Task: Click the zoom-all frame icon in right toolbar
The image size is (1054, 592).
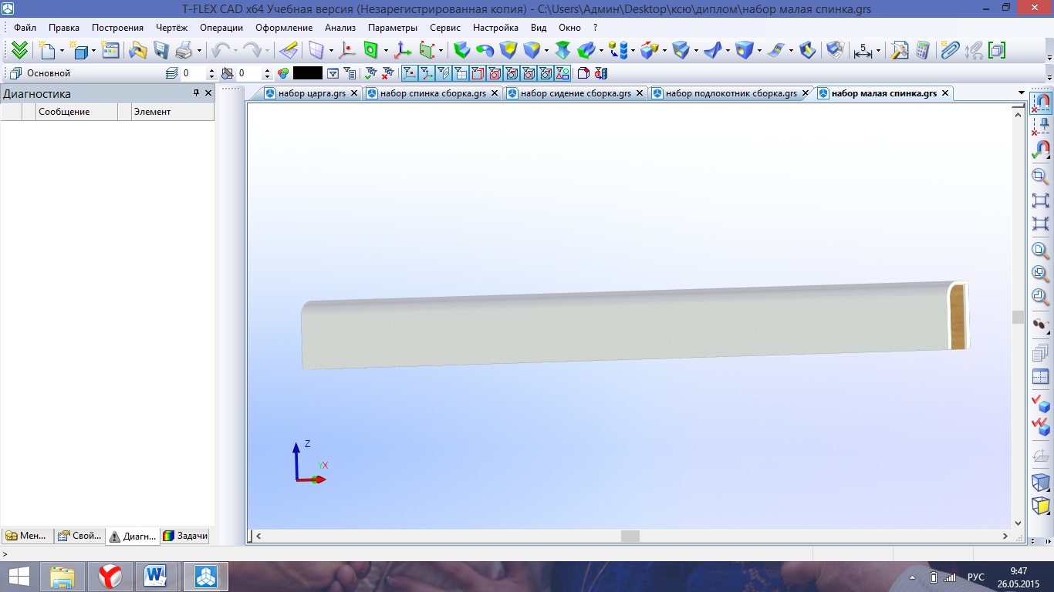Action: (1041, 200)
